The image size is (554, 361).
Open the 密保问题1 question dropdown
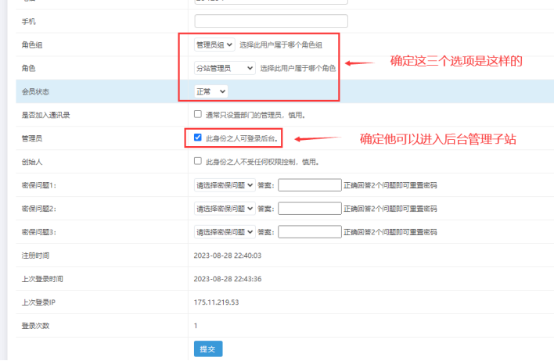click(x=225, y=185)
